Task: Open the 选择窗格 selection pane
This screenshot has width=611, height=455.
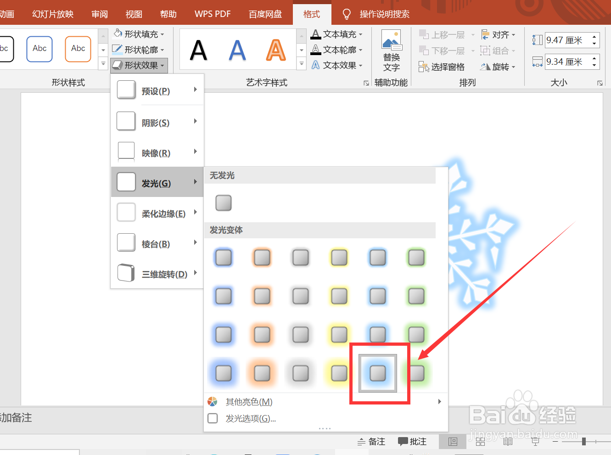Action: coord(441,66)
